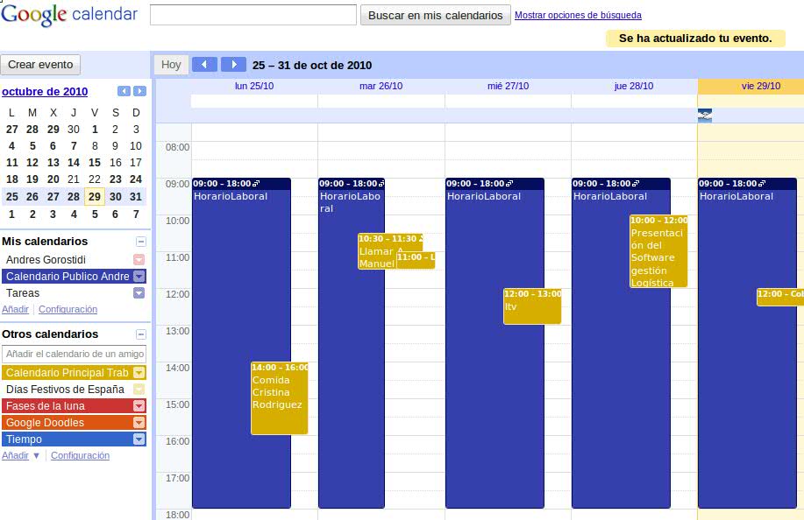Viewport: 804px width, 520px height.
Task: Click the Hoy button
Action: click(171, 65)
